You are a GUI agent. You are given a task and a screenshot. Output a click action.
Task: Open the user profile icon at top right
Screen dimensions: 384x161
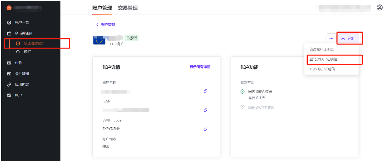coord(379,8)
